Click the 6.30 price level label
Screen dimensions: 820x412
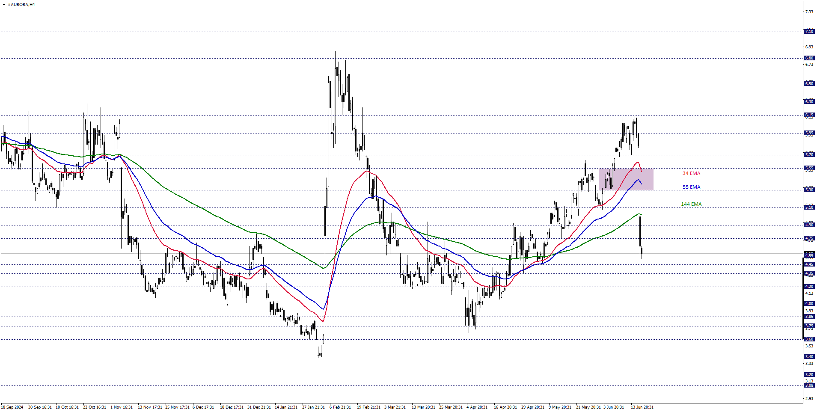click(x=809, y=102)
